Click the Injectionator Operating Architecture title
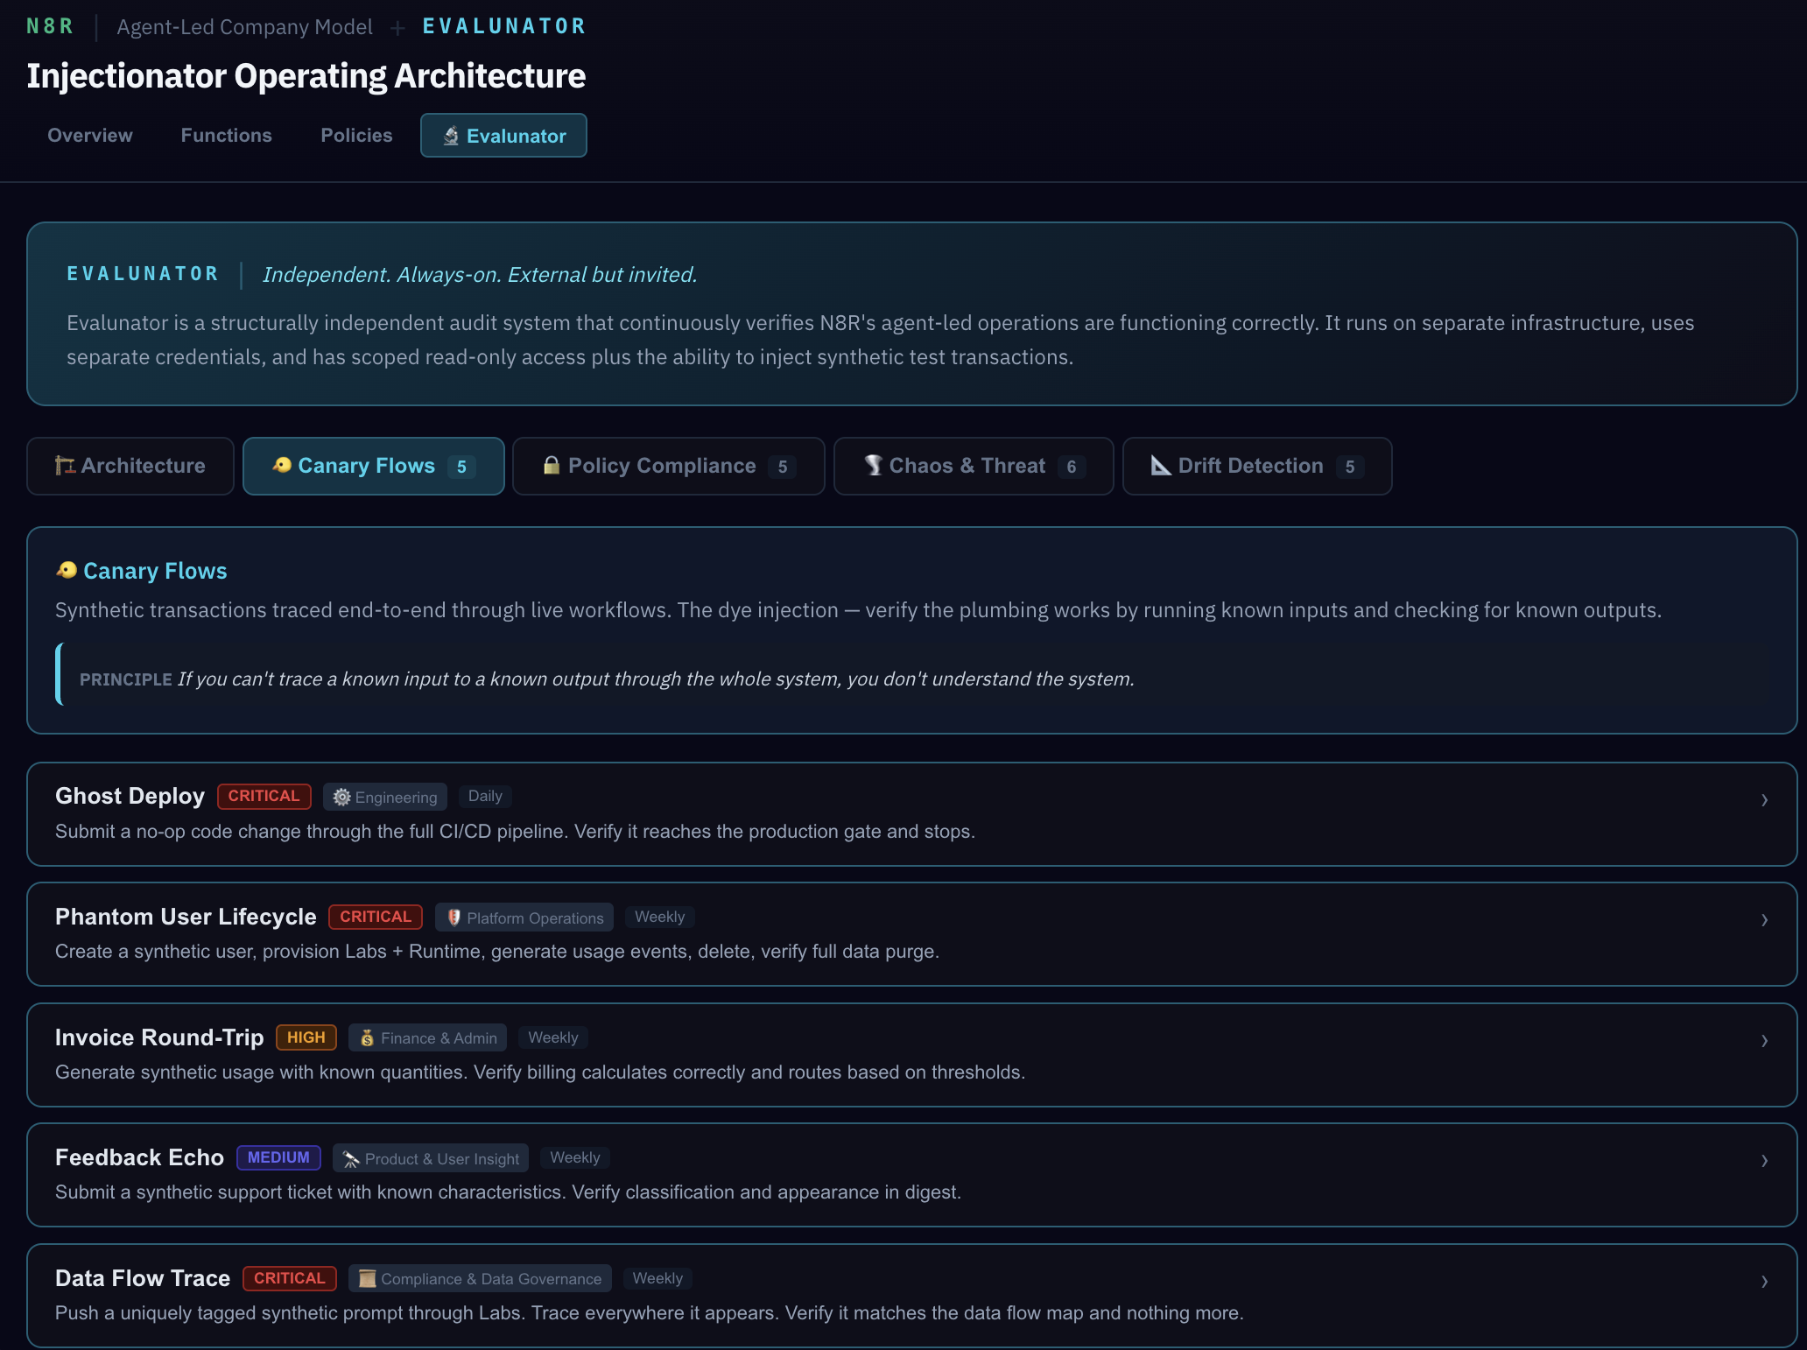 point(306,76)
